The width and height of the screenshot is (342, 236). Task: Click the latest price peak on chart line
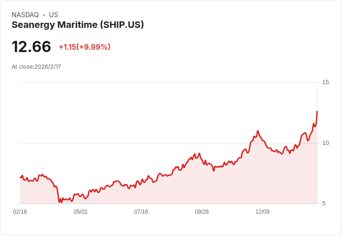point(317,111)
